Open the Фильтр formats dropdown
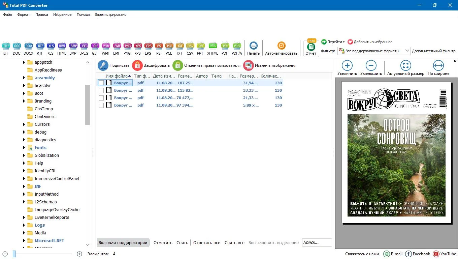 [x=374, y=51]
